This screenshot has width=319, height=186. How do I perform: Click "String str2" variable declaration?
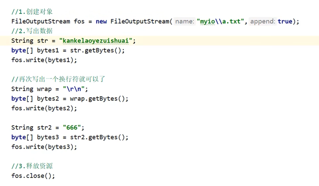tap(31, 128)
